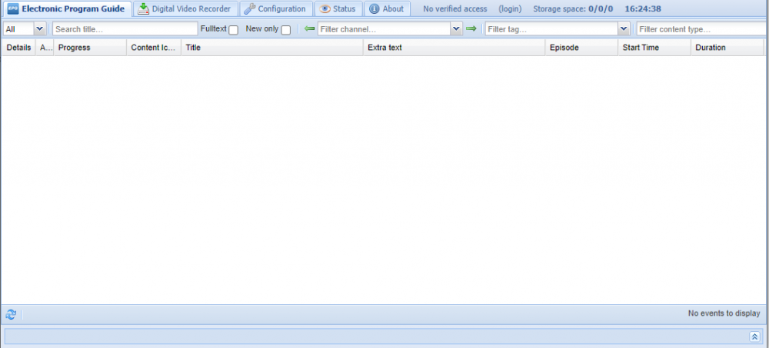Sort by the Episode column header
Image resolution: width=769 pixels, height=348 pixels.
point(581,48)
